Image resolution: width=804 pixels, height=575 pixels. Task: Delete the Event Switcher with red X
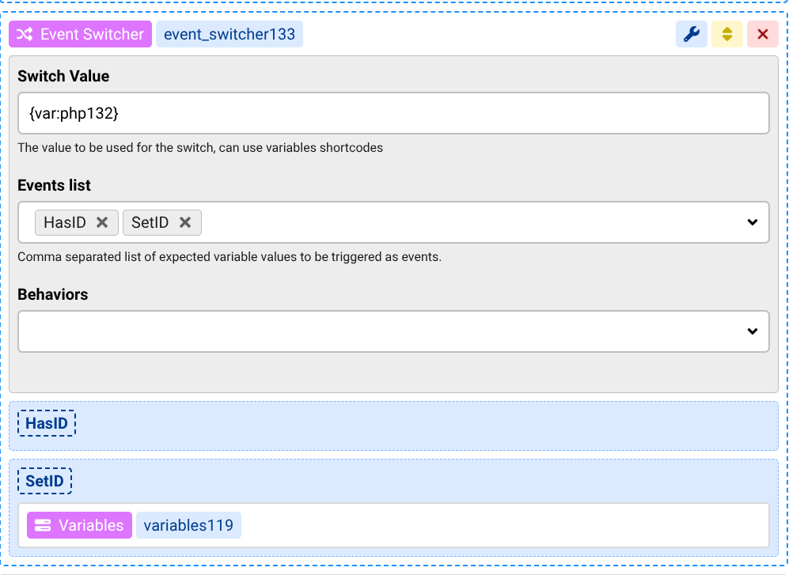[x=762, y=34]
